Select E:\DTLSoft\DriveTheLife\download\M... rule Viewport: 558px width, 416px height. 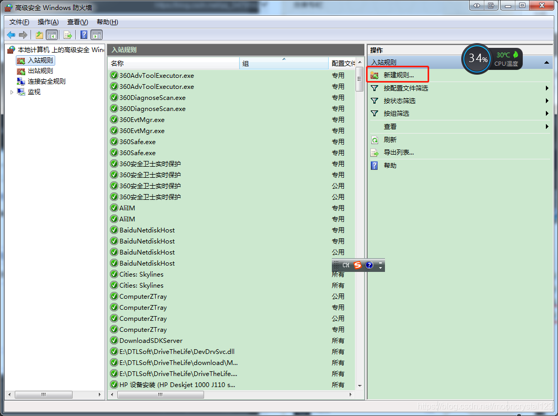(231, 363)
